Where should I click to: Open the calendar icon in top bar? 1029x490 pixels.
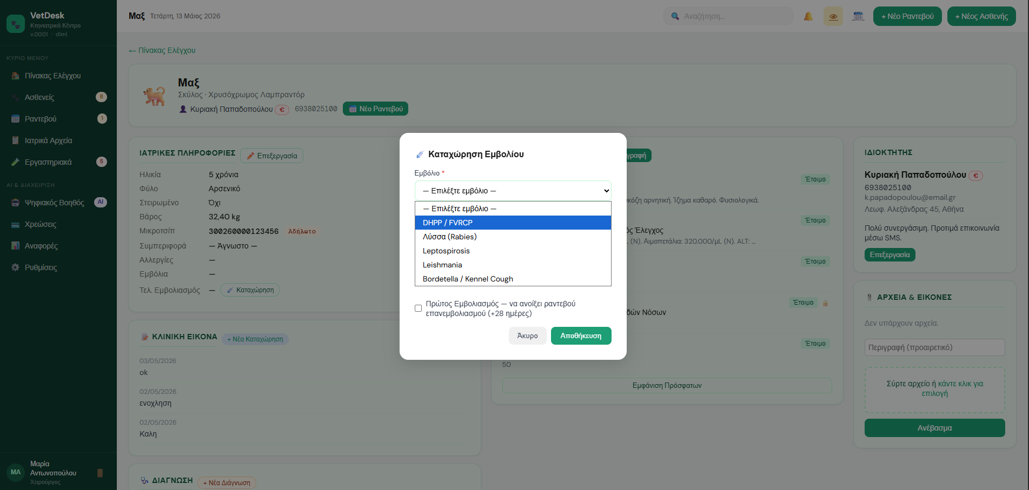pos(858,16)
